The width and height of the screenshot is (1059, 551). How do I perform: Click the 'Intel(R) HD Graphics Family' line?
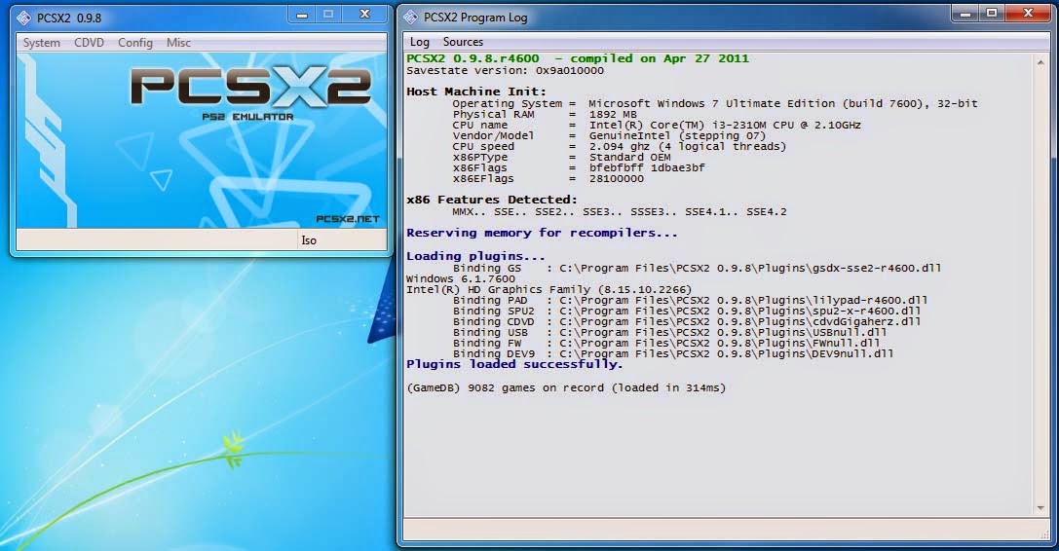tap(548, 290)
